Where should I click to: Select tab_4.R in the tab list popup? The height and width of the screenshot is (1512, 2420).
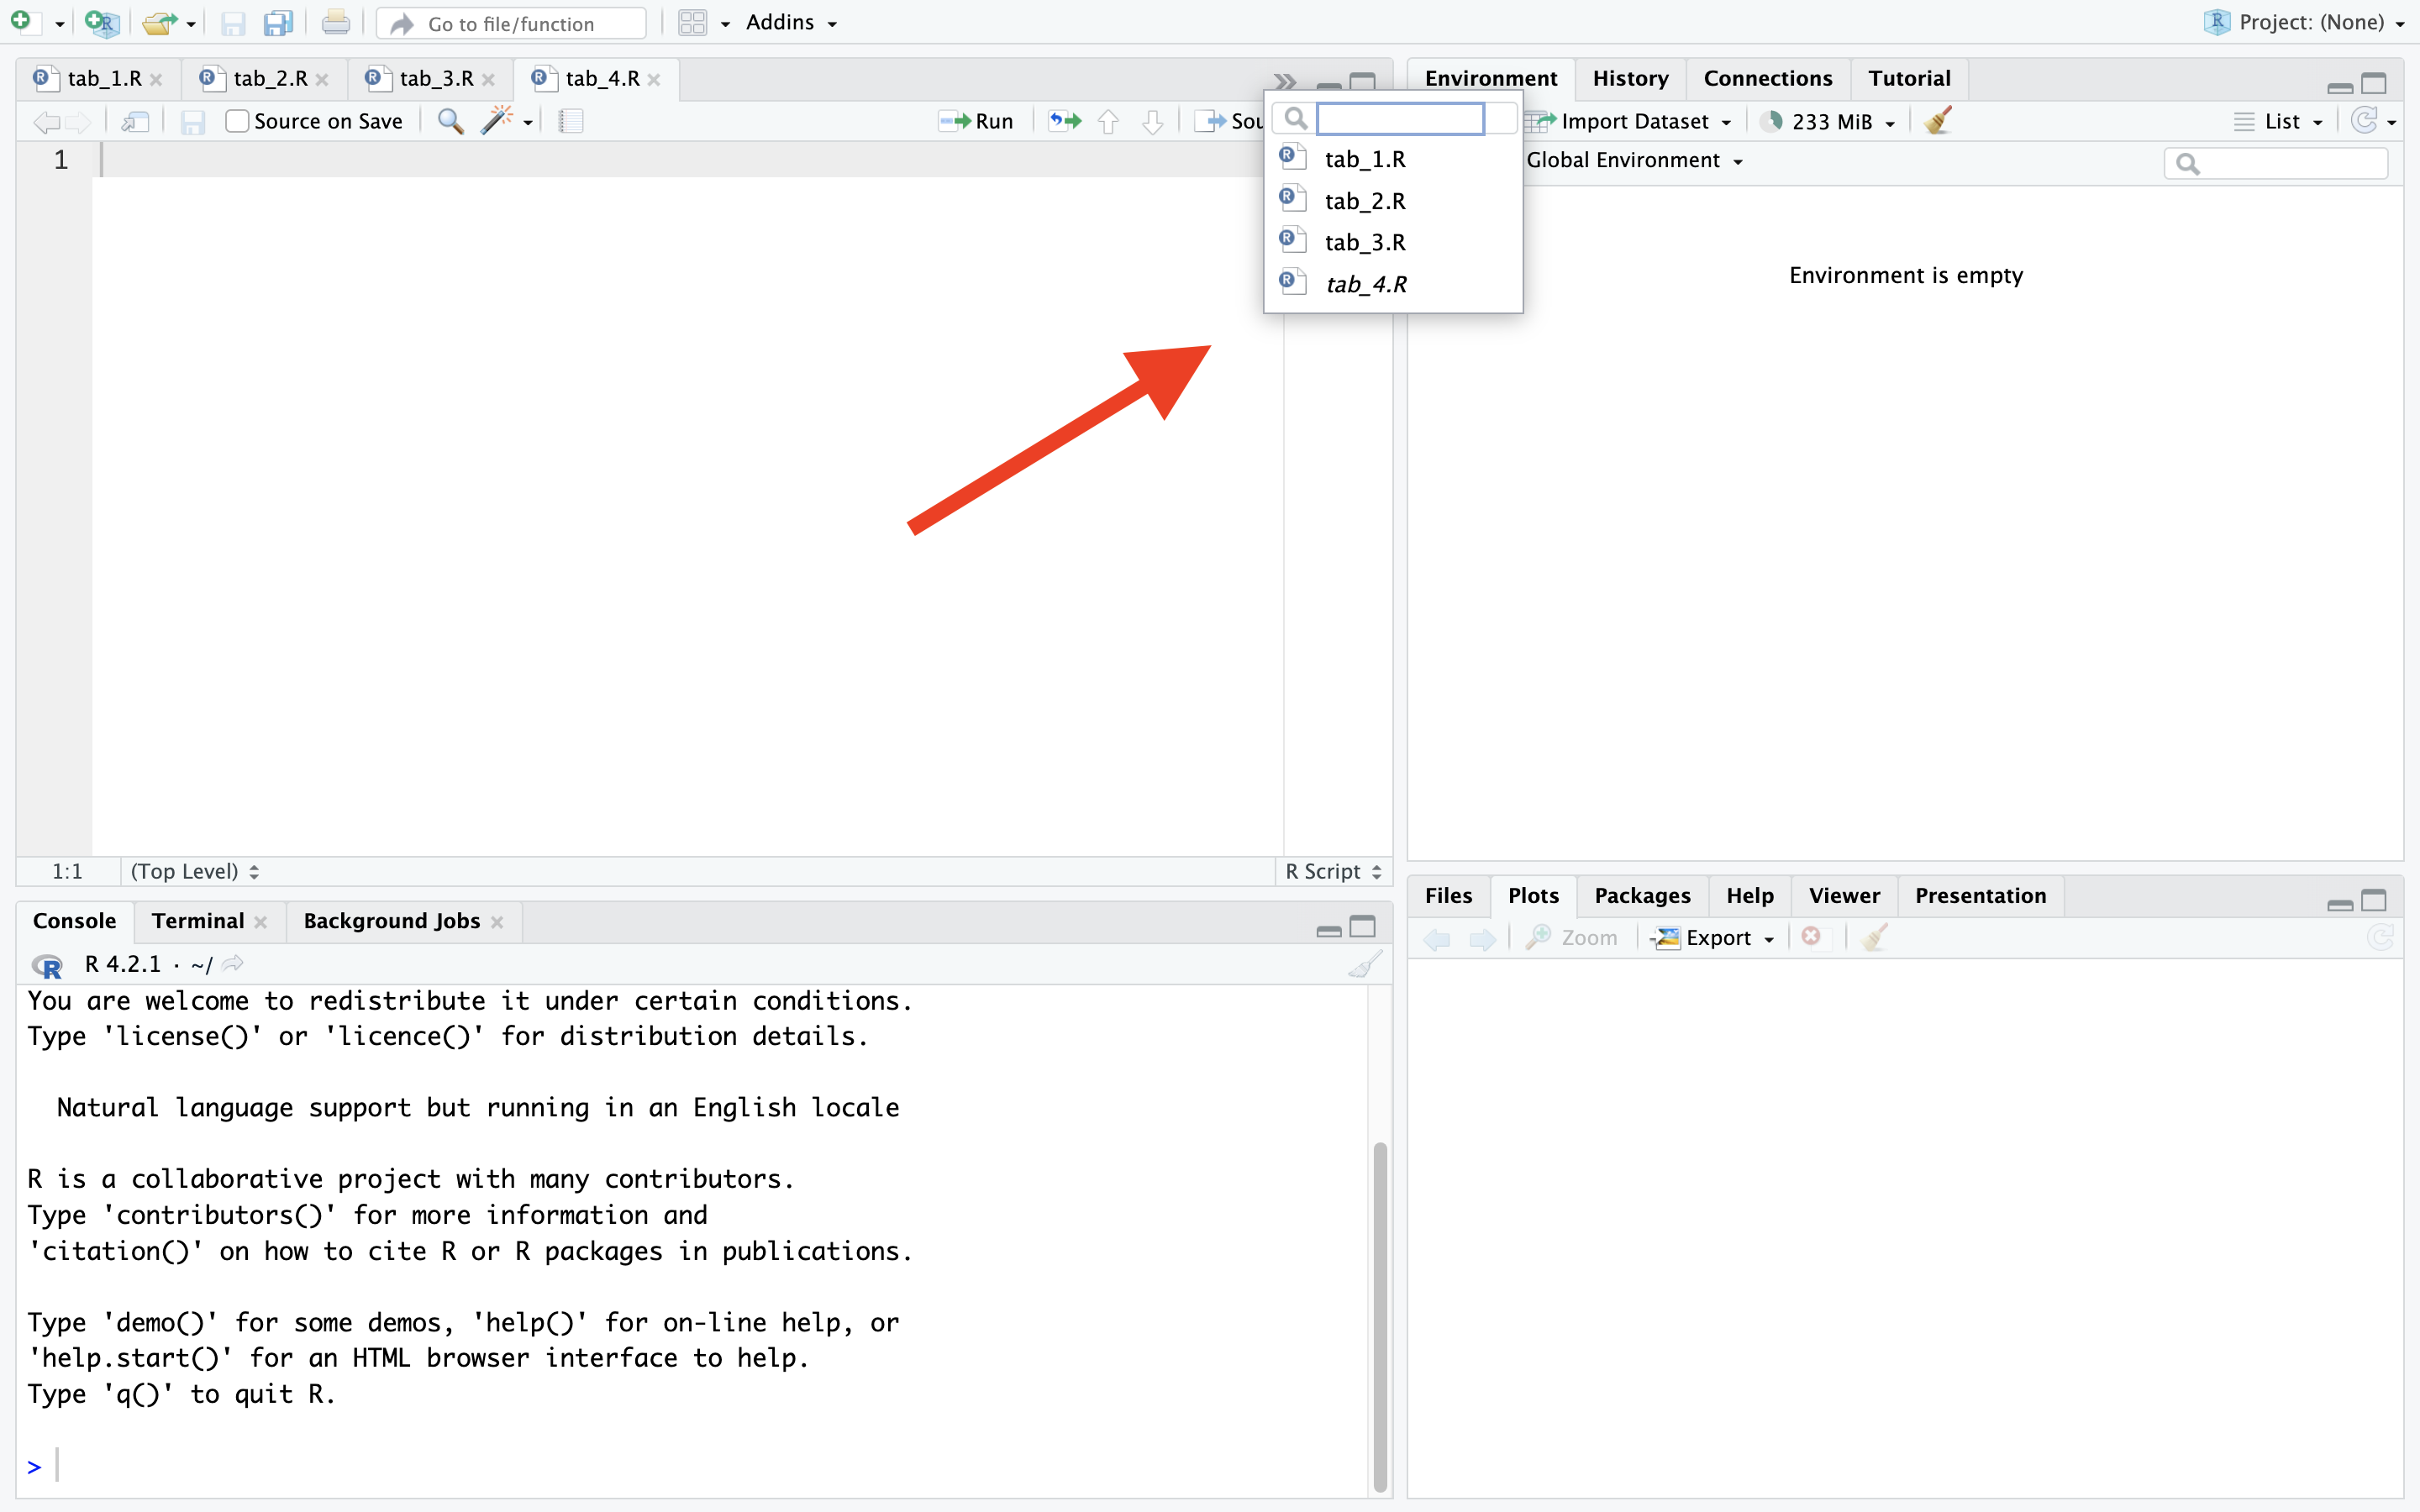coord(1393,284)
